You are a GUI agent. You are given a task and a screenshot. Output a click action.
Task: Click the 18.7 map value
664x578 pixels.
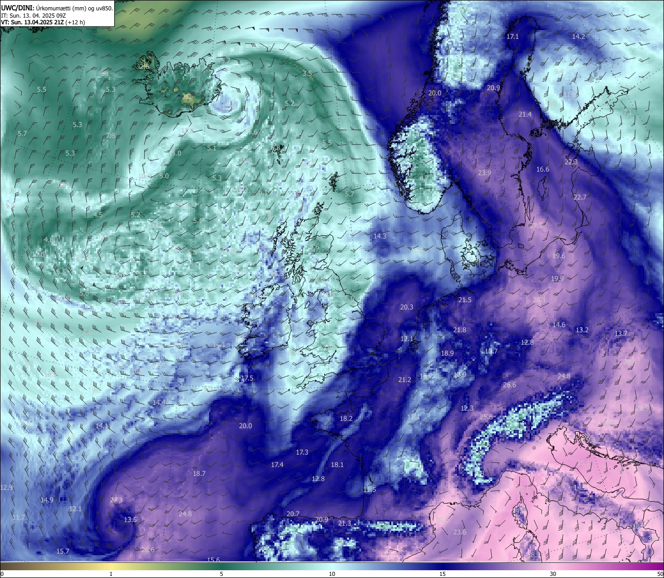pyautogui.click(x=199, y=474)
